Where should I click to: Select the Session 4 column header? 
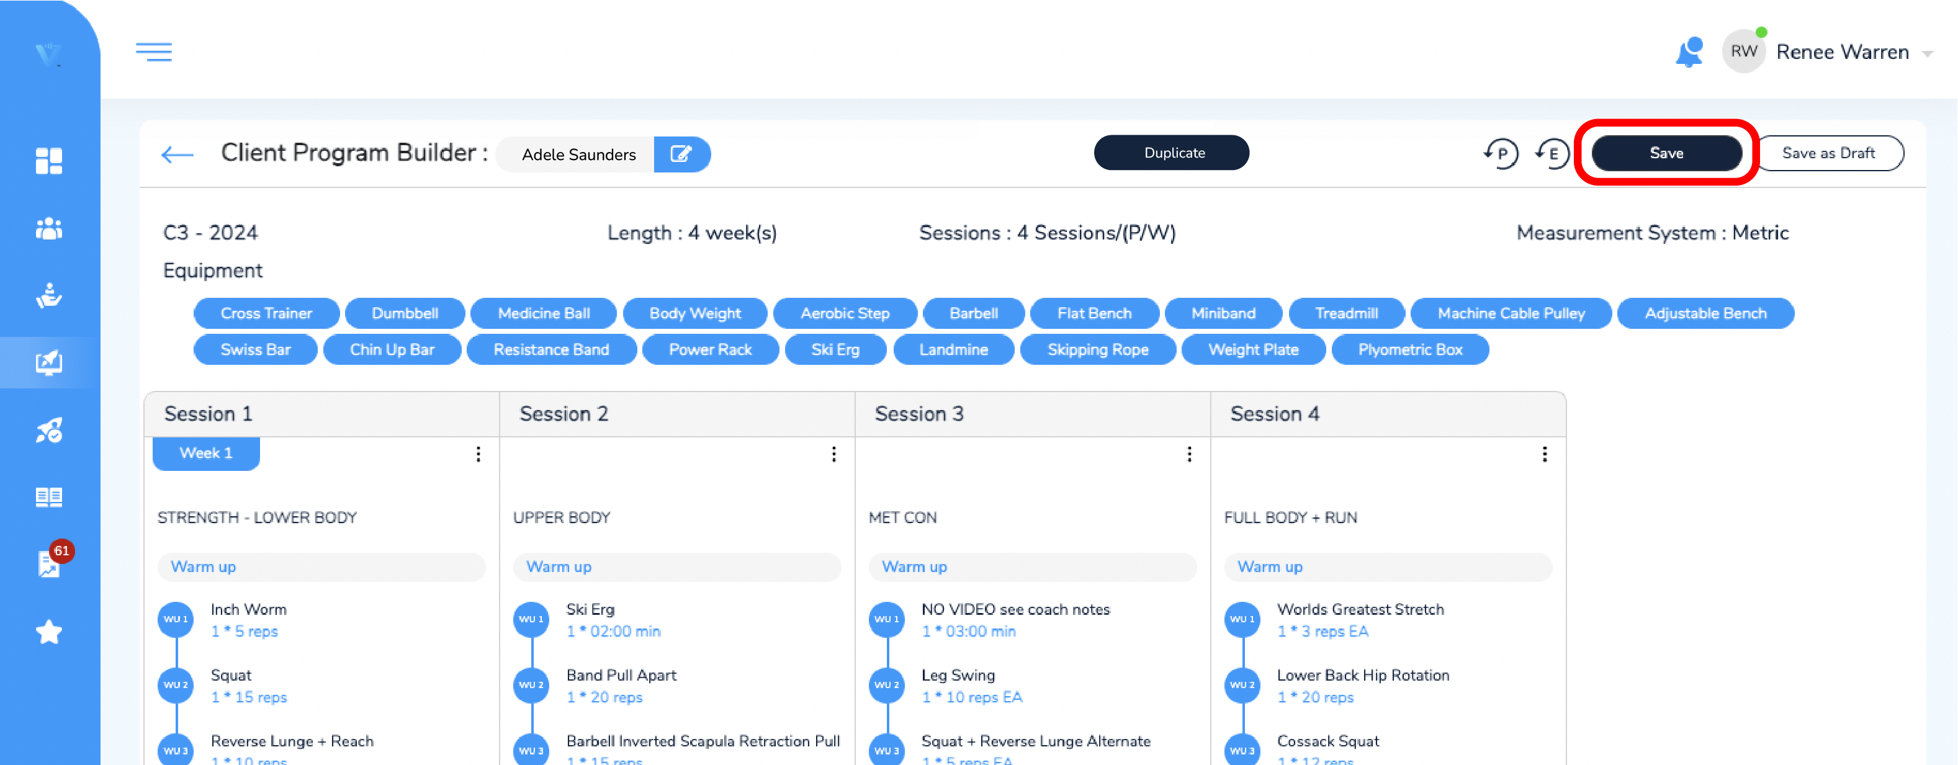point(1388,414)
